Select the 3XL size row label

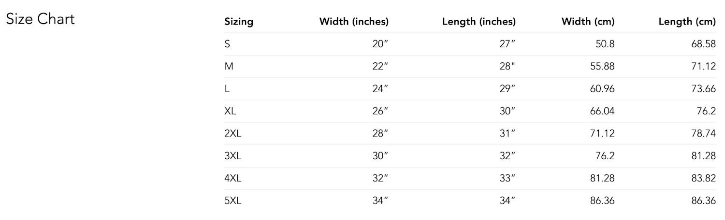[232, 156]
